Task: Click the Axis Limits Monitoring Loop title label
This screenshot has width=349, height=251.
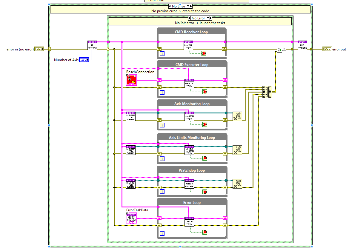Action: [192, 138]
